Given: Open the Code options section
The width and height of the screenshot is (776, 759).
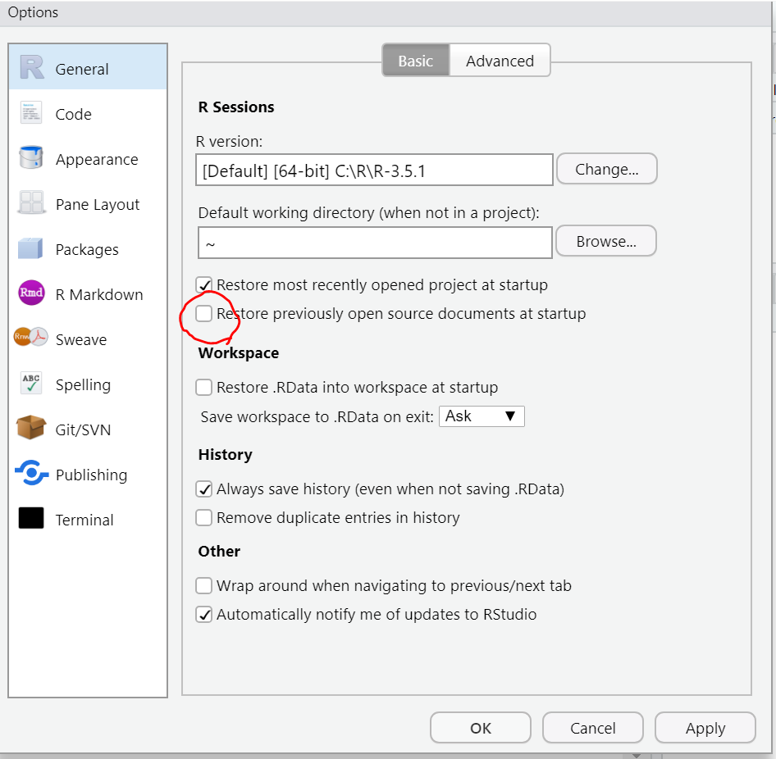Looking at the screenshot, I should [x=88, y=113].
